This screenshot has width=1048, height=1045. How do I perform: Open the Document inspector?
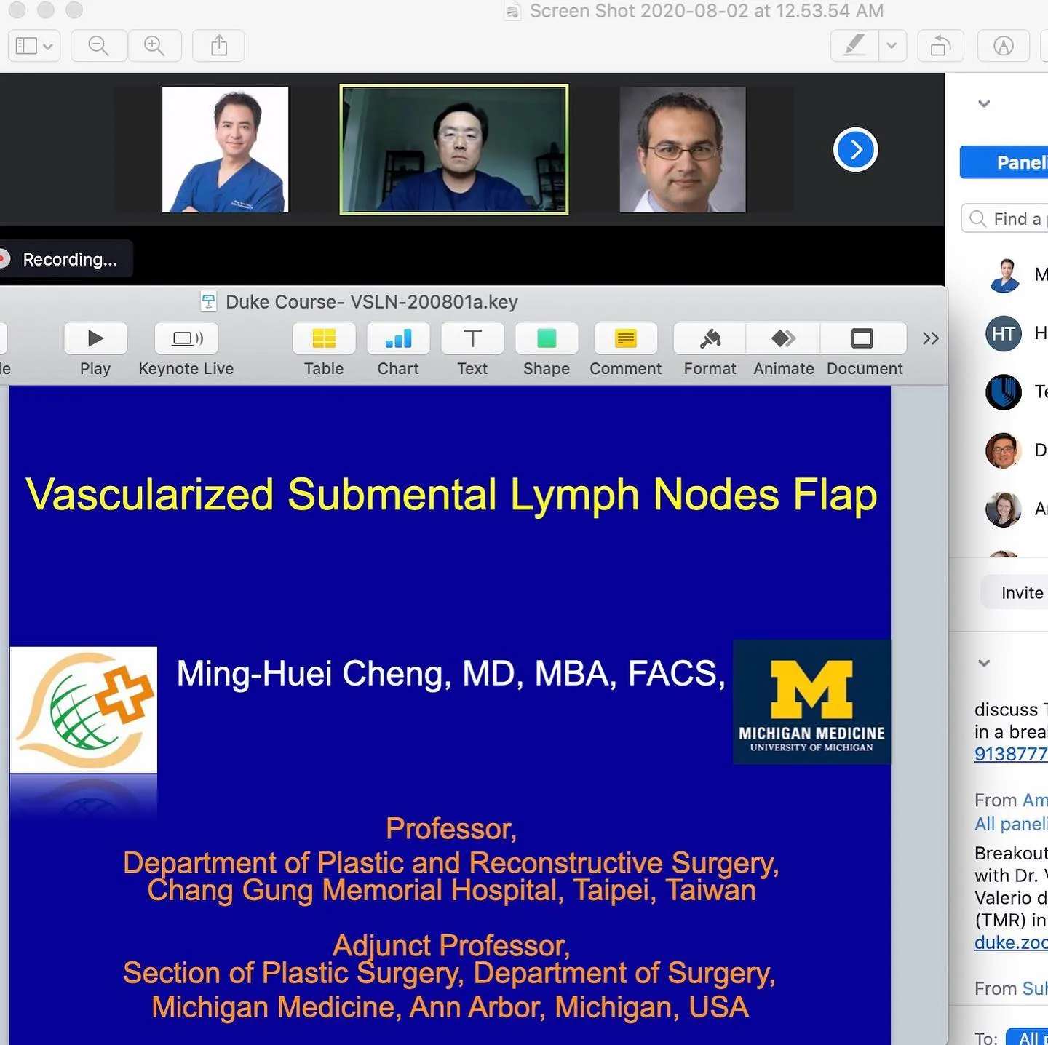863,338
